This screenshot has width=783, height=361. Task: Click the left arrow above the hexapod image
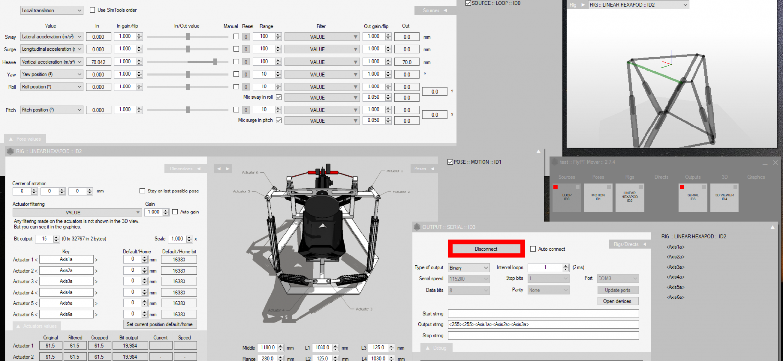click(219, 169)
